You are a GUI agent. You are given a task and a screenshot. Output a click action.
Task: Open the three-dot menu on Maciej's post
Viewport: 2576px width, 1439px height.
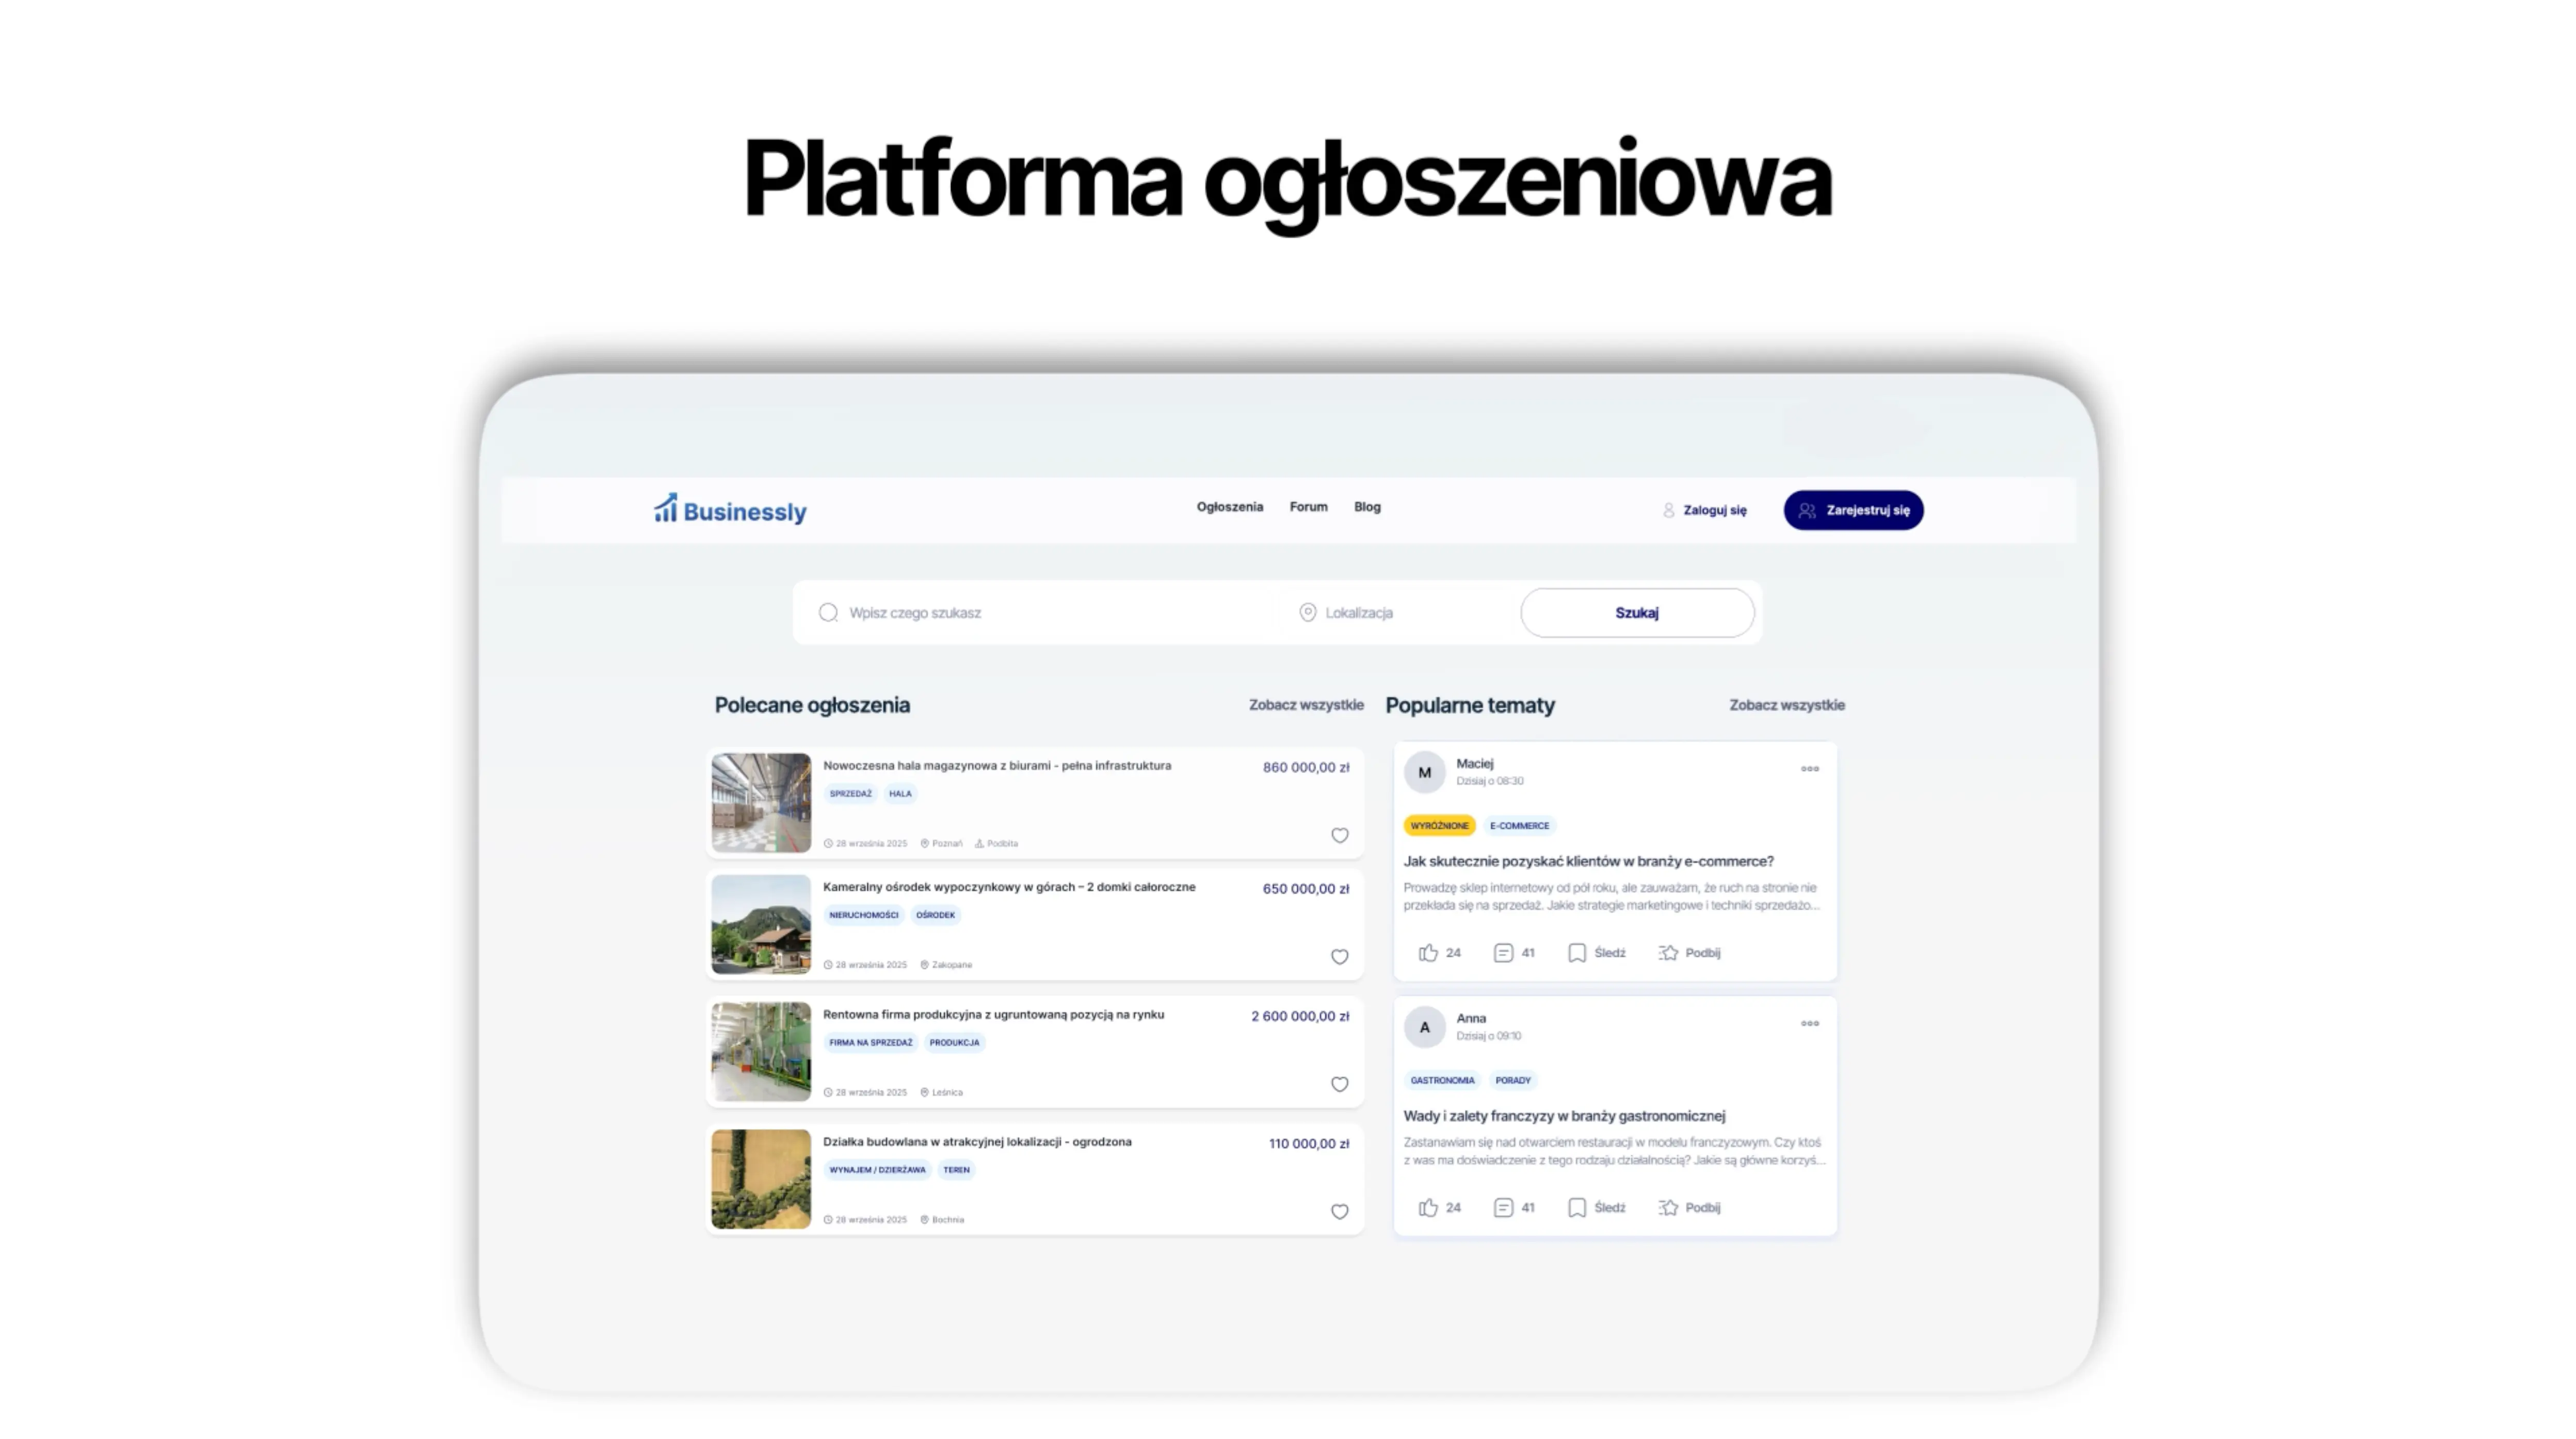(1809, 768)
